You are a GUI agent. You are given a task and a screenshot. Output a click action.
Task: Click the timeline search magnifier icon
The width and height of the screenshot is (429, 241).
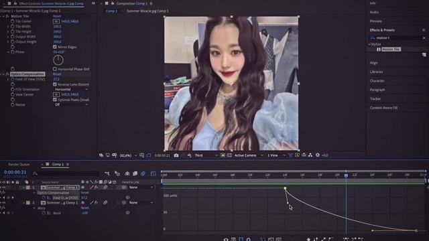pos(35,173)
